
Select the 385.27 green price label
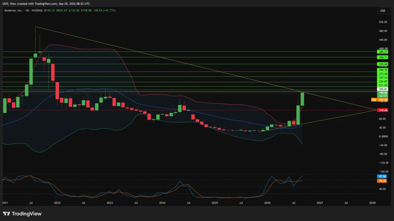(x=382, y=52)
